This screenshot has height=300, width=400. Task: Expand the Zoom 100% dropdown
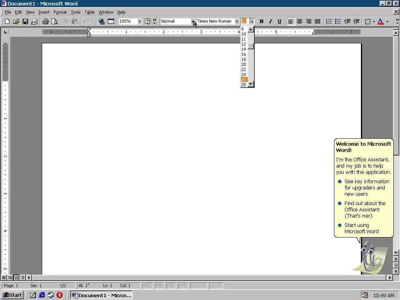click(139, 21)
